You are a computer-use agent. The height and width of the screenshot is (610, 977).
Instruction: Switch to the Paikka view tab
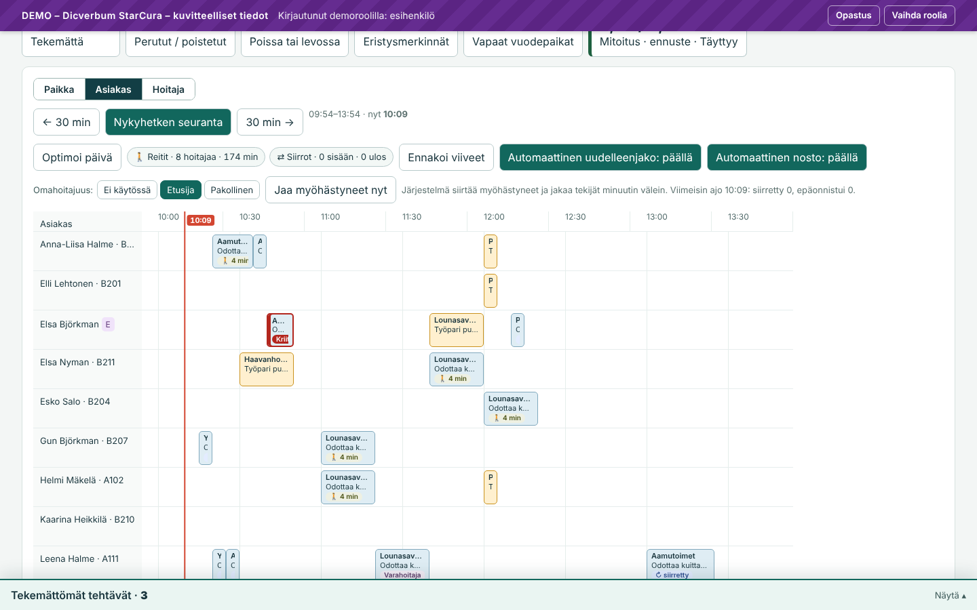59,89
